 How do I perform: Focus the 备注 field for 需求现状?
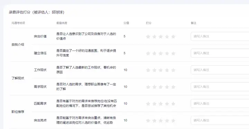(220, 87)
